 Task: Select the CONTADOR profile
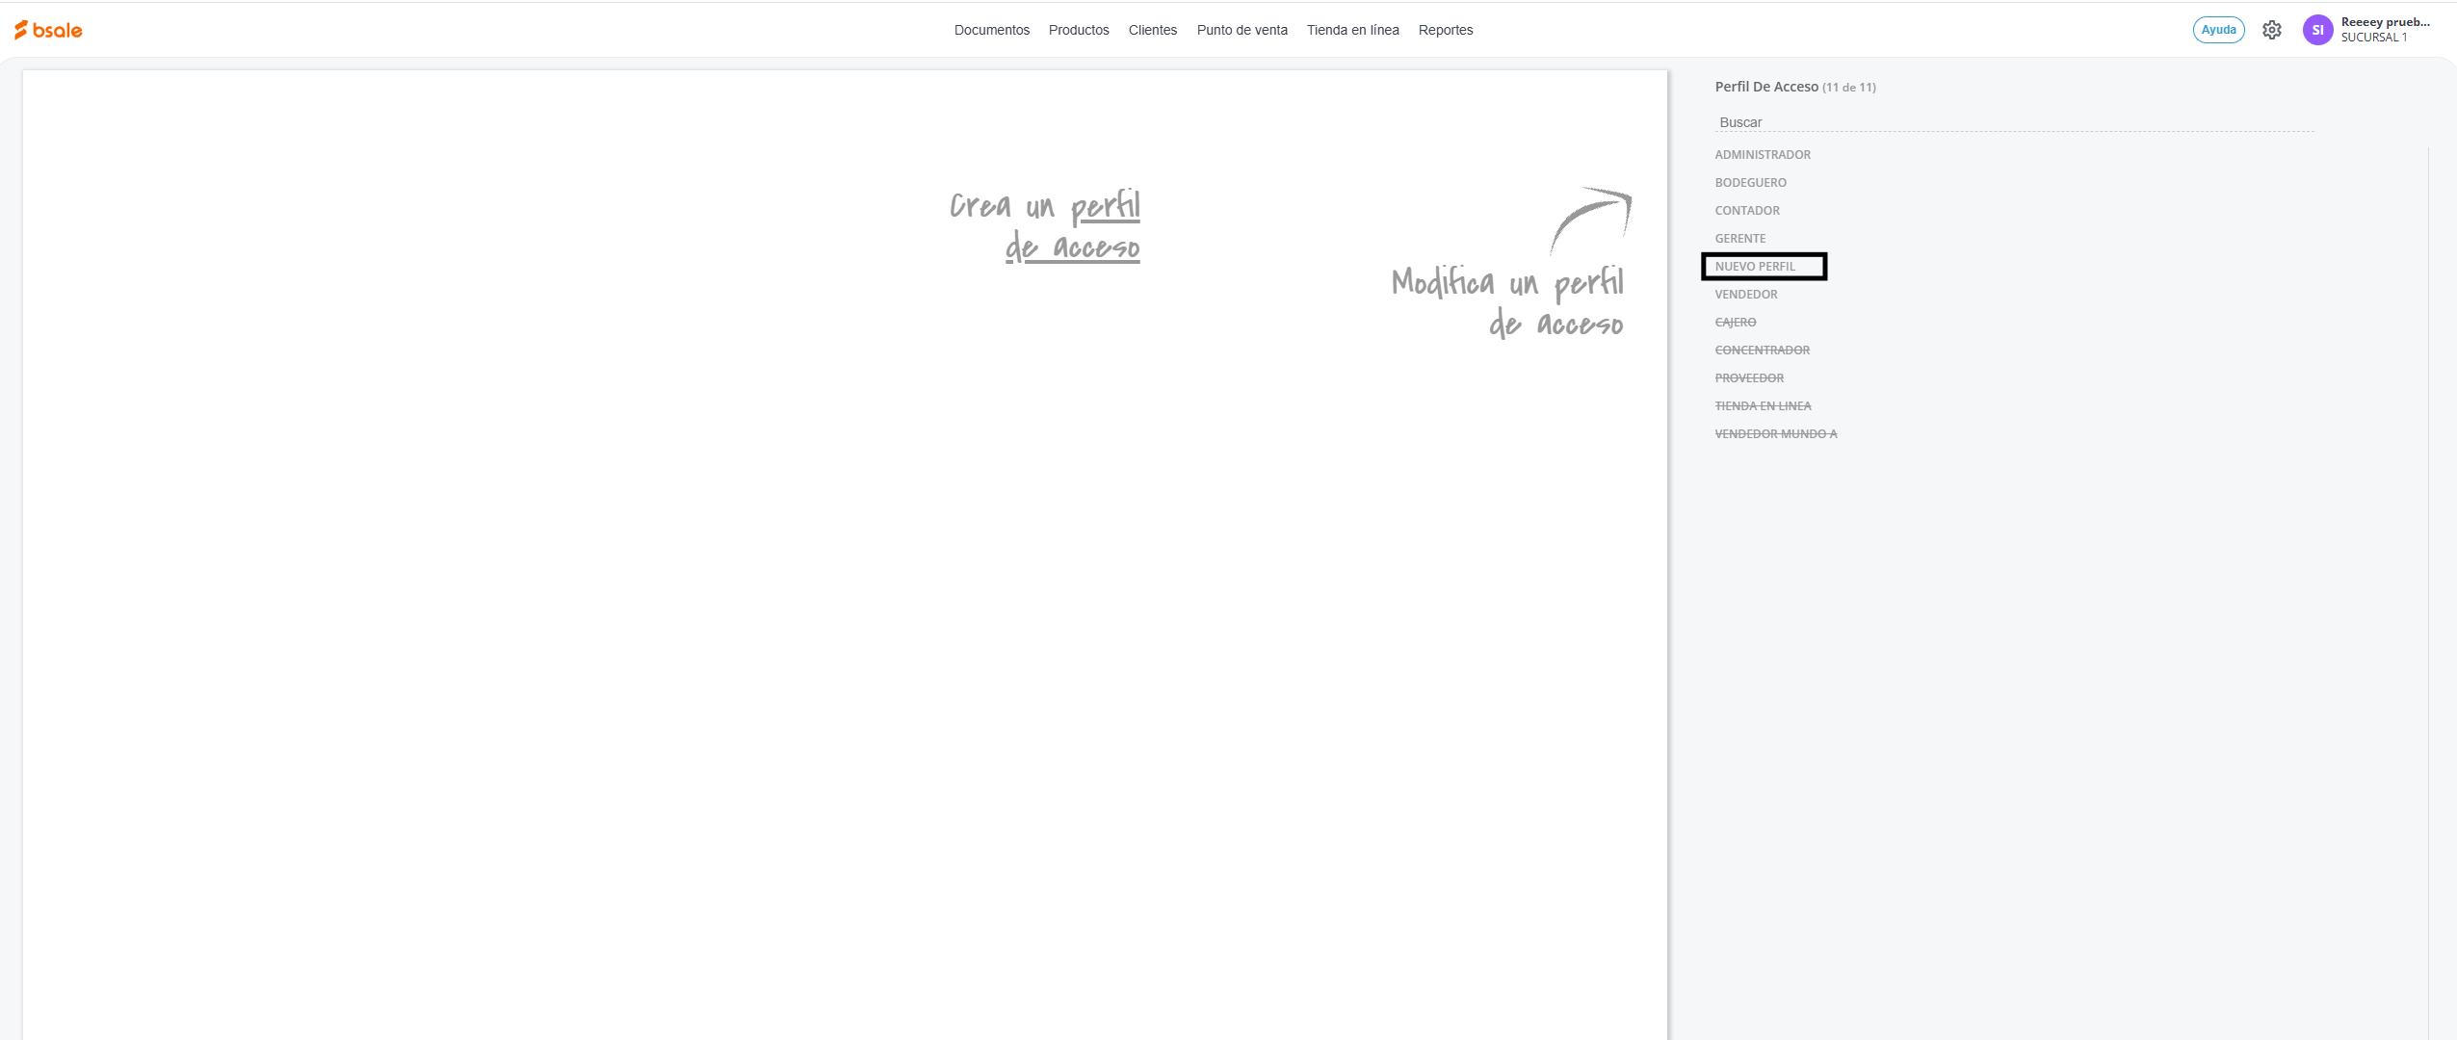pyautogui.click(x=1746, y=211)
